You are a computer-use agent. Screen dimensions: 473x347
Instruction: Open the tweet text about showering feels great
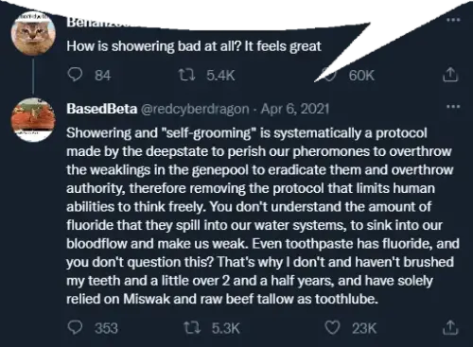point(194,46)
